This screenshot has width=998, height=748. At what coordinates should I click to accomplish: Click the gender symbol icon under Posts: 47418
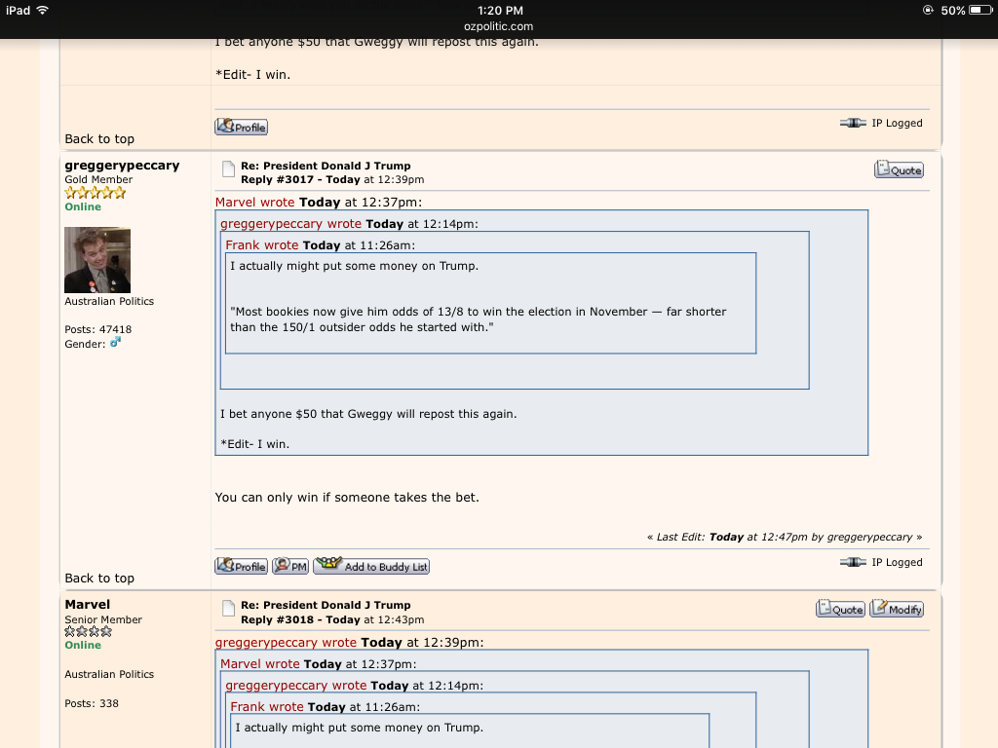[115, 343]
